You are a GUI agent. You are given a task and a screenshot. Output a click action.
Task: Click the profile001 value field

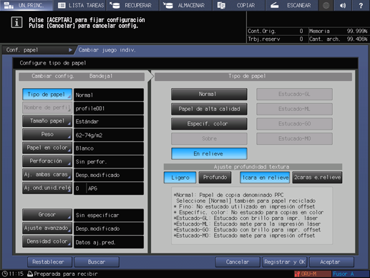pos(109,108)
